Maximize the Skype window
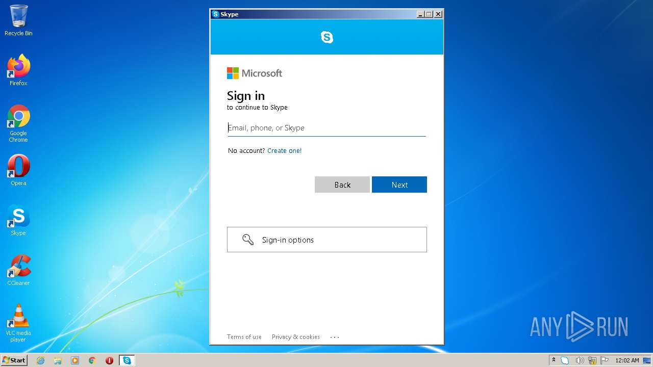The image size is (653, 367). 429,14
